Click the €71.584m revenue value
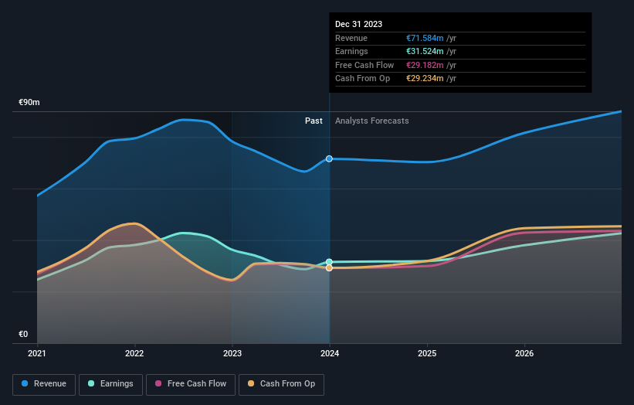This screenshot has width=634, height=405. pos(425,38)
